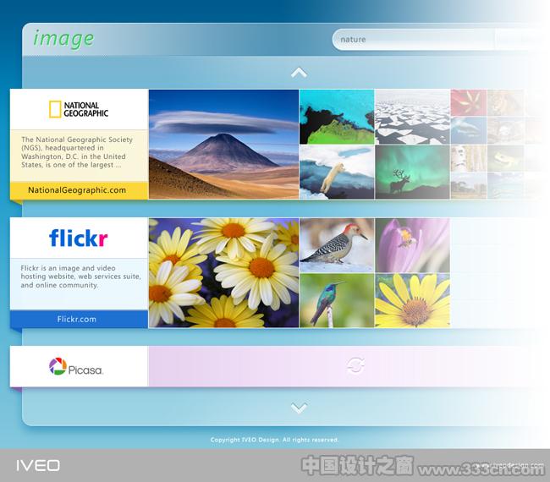Open the cracked ice floes thumbnail
The width and height of the screenshot is (550, 482).
pyautogui.click(x=413, y=117)
